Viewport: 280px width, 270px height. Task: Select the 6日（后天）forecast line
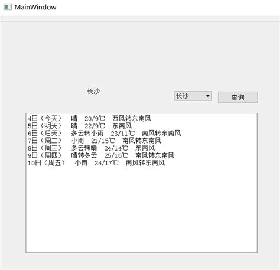pyautogui.click(x=105, y=134)
